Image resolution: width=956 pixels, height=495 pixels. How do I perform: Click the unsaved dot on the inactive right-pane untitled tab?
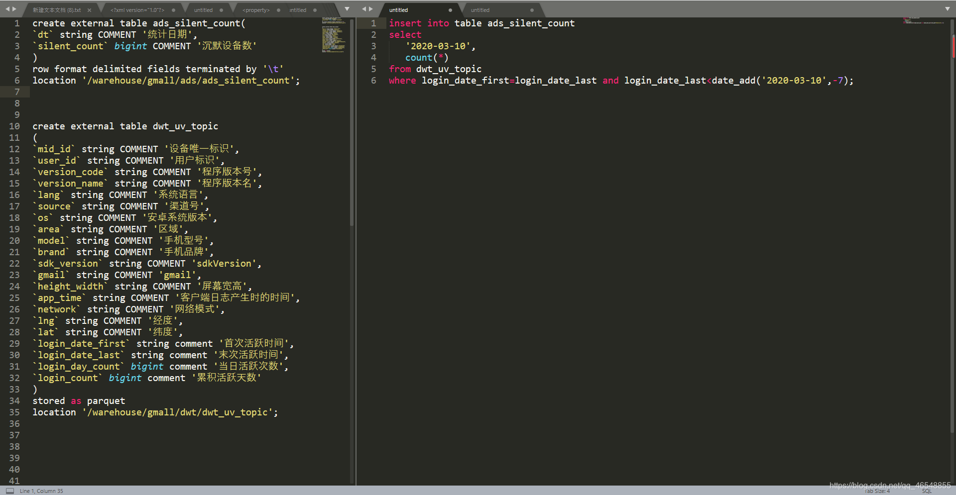pos(532,10)
